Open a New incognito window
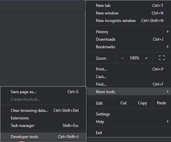 tap(128, 21)
